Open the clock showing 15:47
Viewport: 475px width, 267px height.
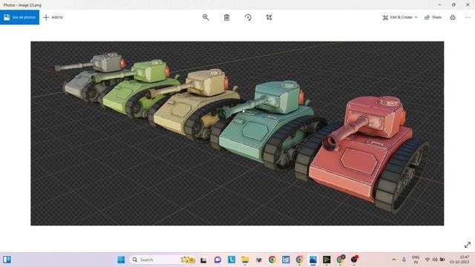pos(459,260)
